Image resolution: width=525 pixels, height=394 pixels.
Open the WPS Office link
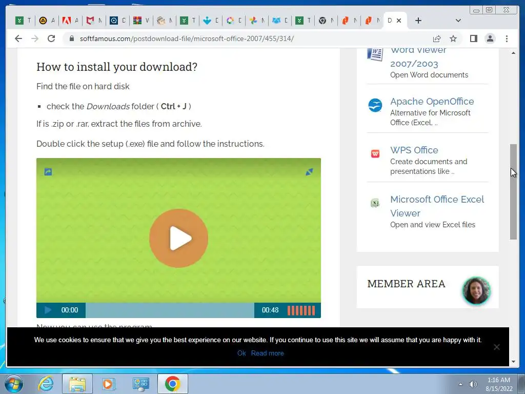pyautogui.click(x=414, y=150)
